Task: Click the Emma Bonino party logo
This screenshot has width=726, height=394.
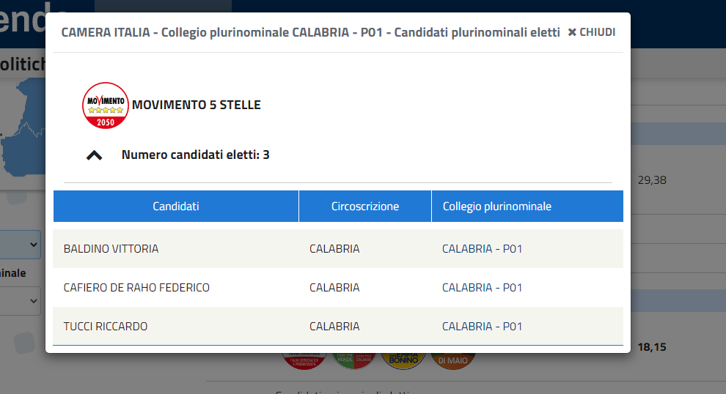Action: pos(403,361)
